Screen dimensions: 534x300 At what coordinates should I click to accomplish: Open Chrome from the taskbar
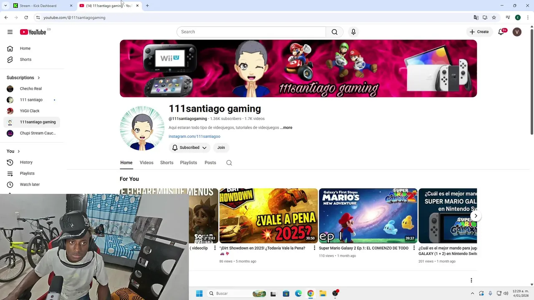(x=310, y=293)
